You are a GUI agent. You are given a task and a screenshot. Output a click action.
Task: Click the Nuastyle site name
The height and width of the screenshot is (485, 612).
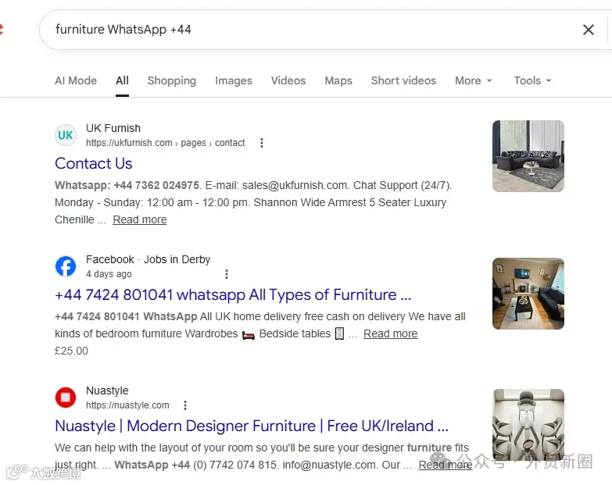pos(107,390)
